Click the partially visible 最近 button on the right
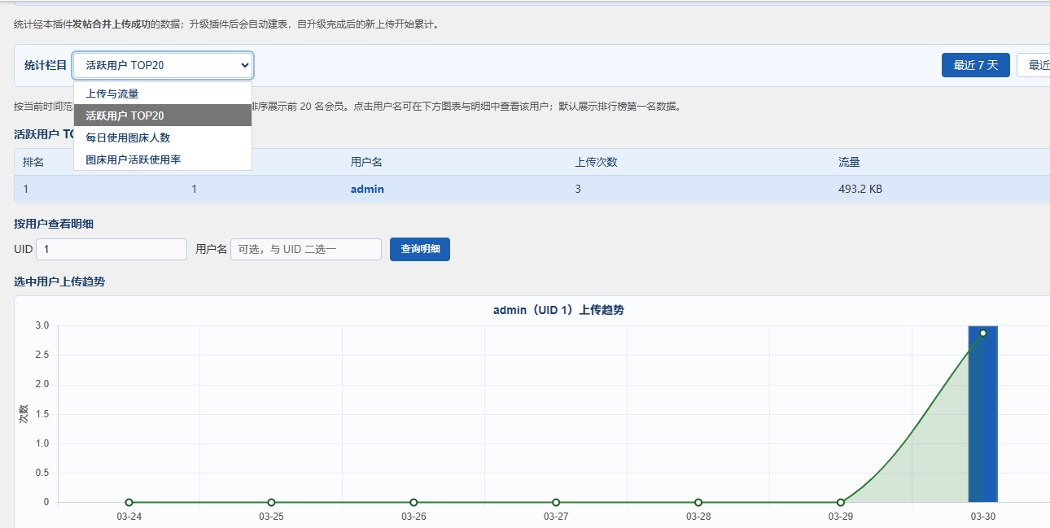The image size is (1050, 528). click(x=1038, y=65)
